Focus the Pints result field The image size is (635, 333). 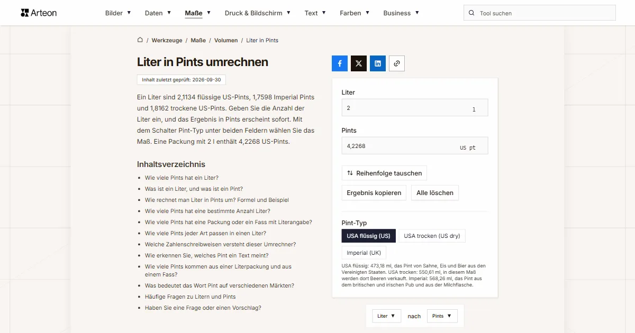coord(415,146)
